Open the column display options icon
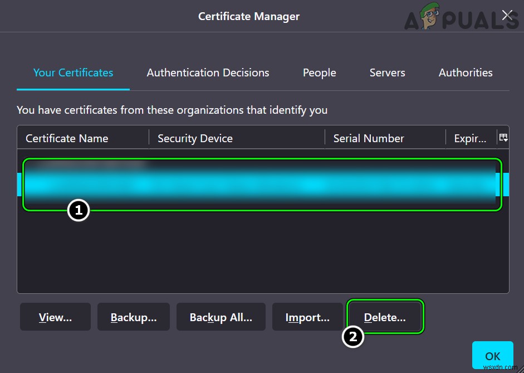Screen dimensions: 524x373 (503, 137)
